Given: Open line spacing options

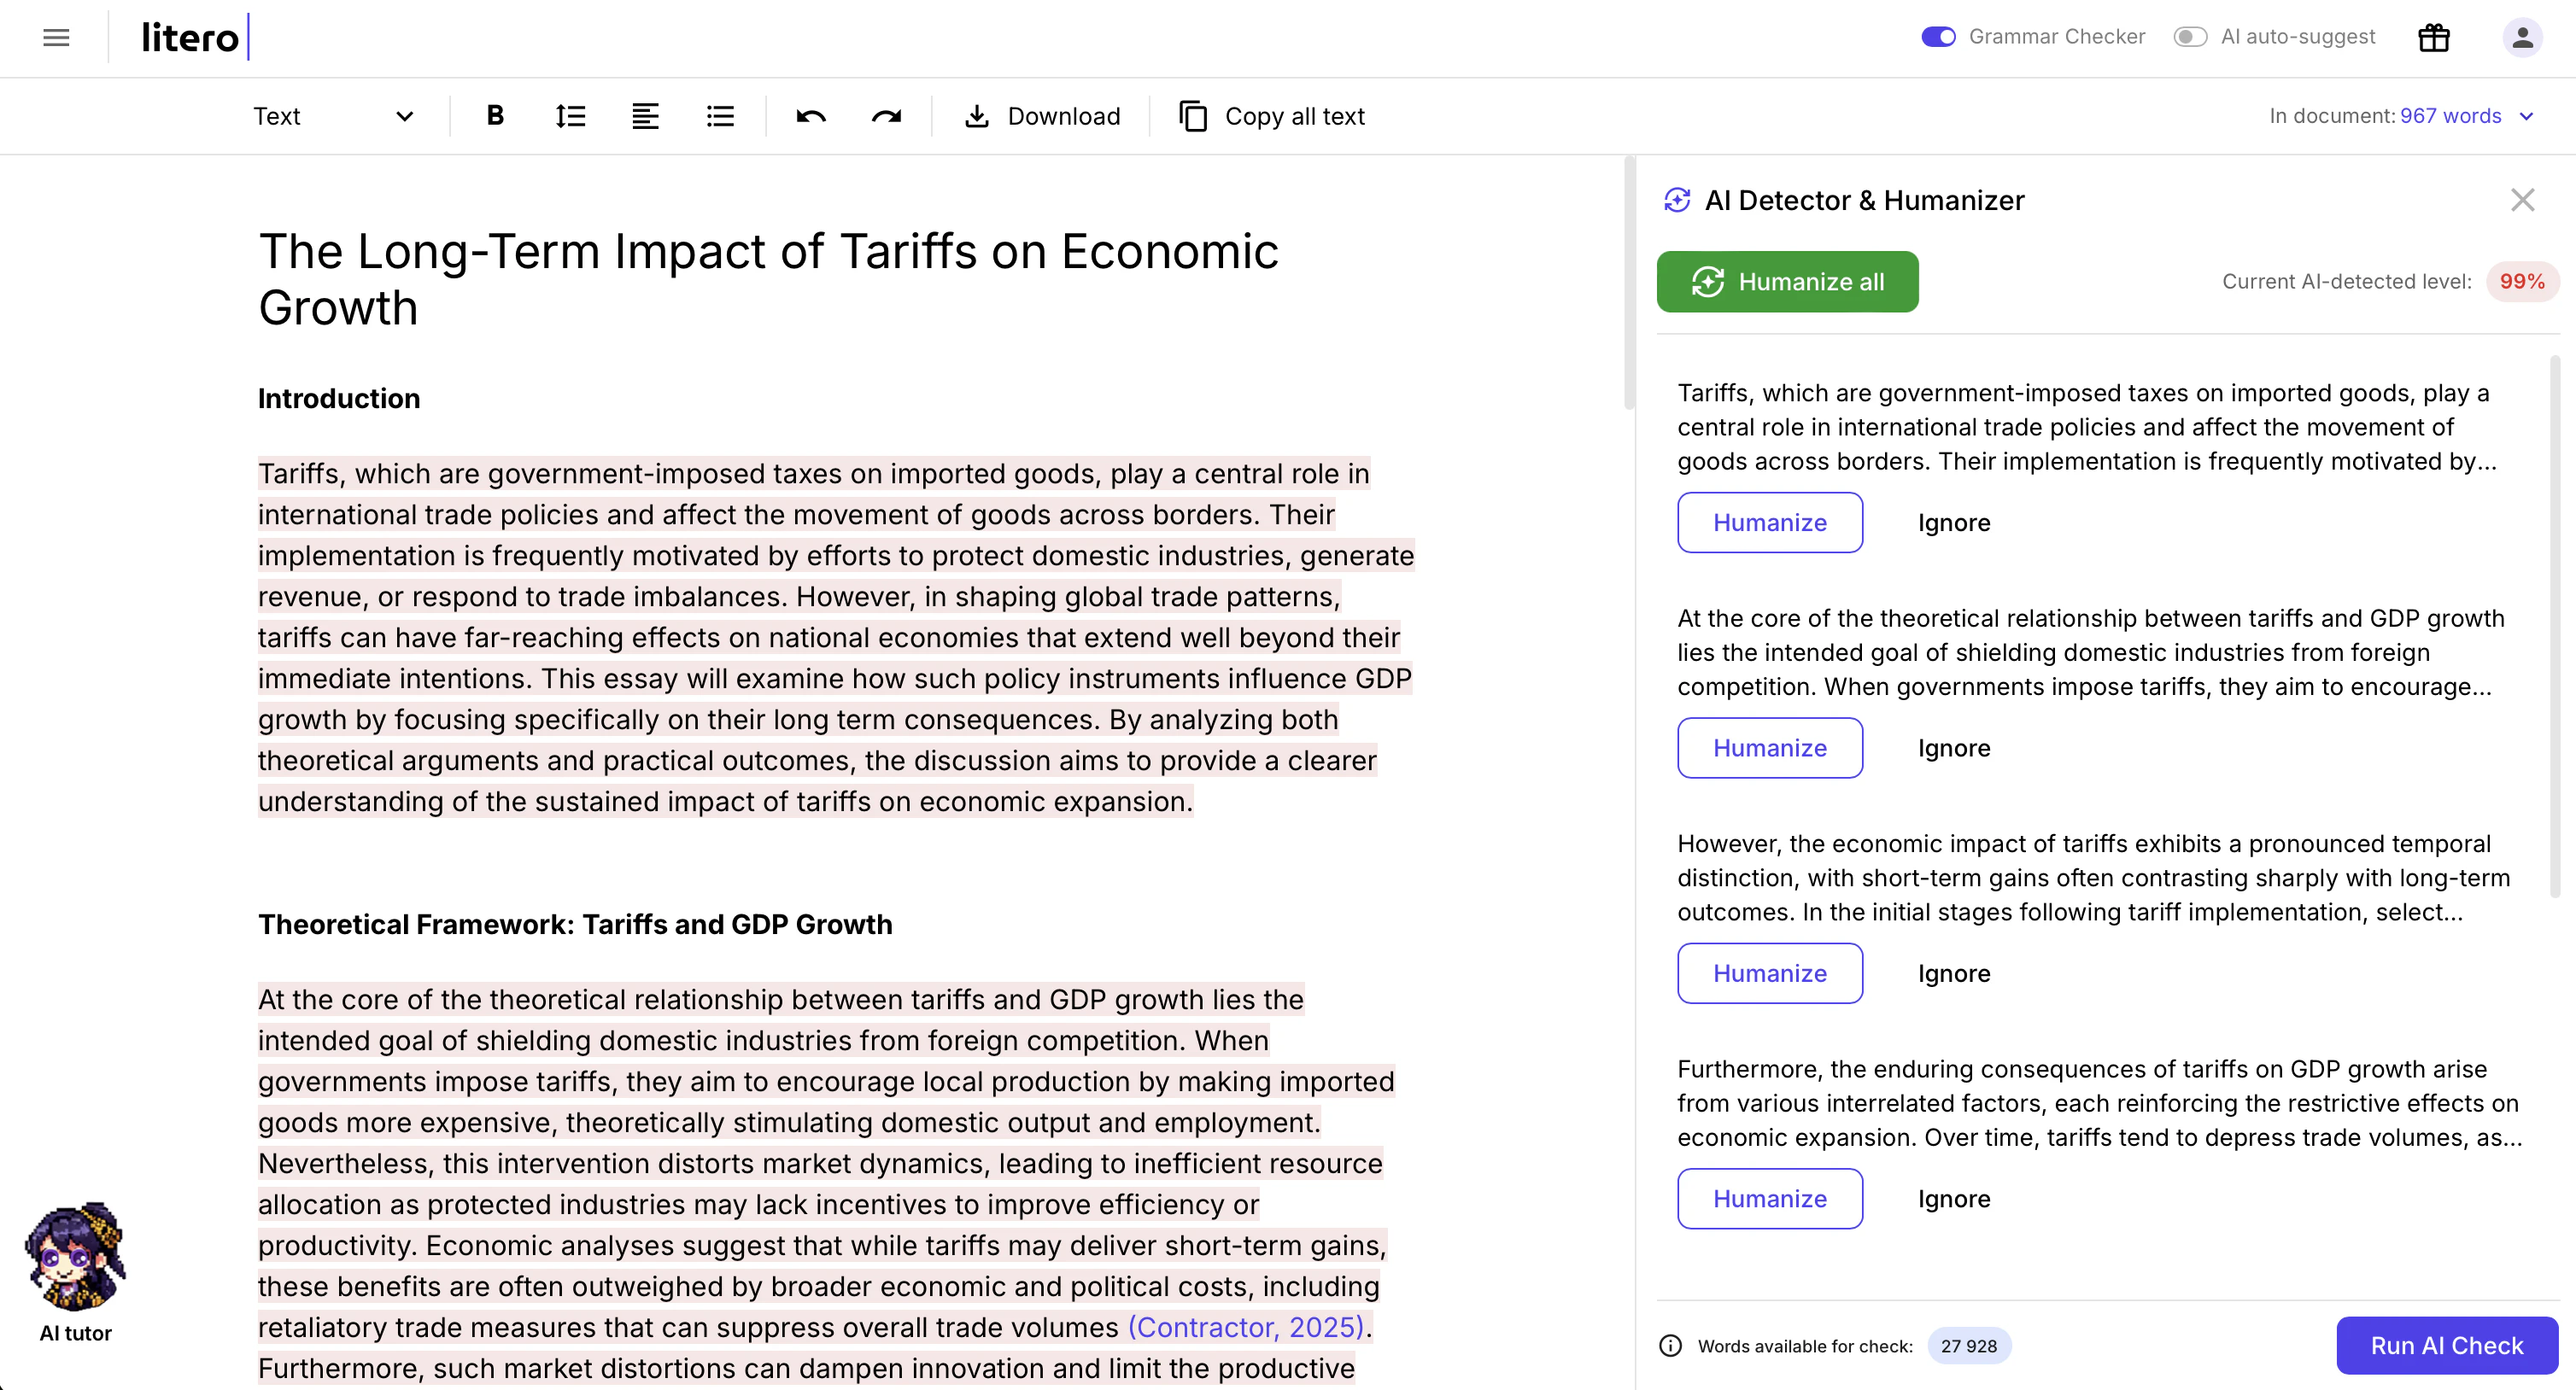Looking at the screenshot, I should tap(570, 116).
